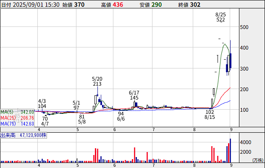Click the MA(25) value 206.76
The width and height of the screenshot is (265, 168).
point(27,118)
